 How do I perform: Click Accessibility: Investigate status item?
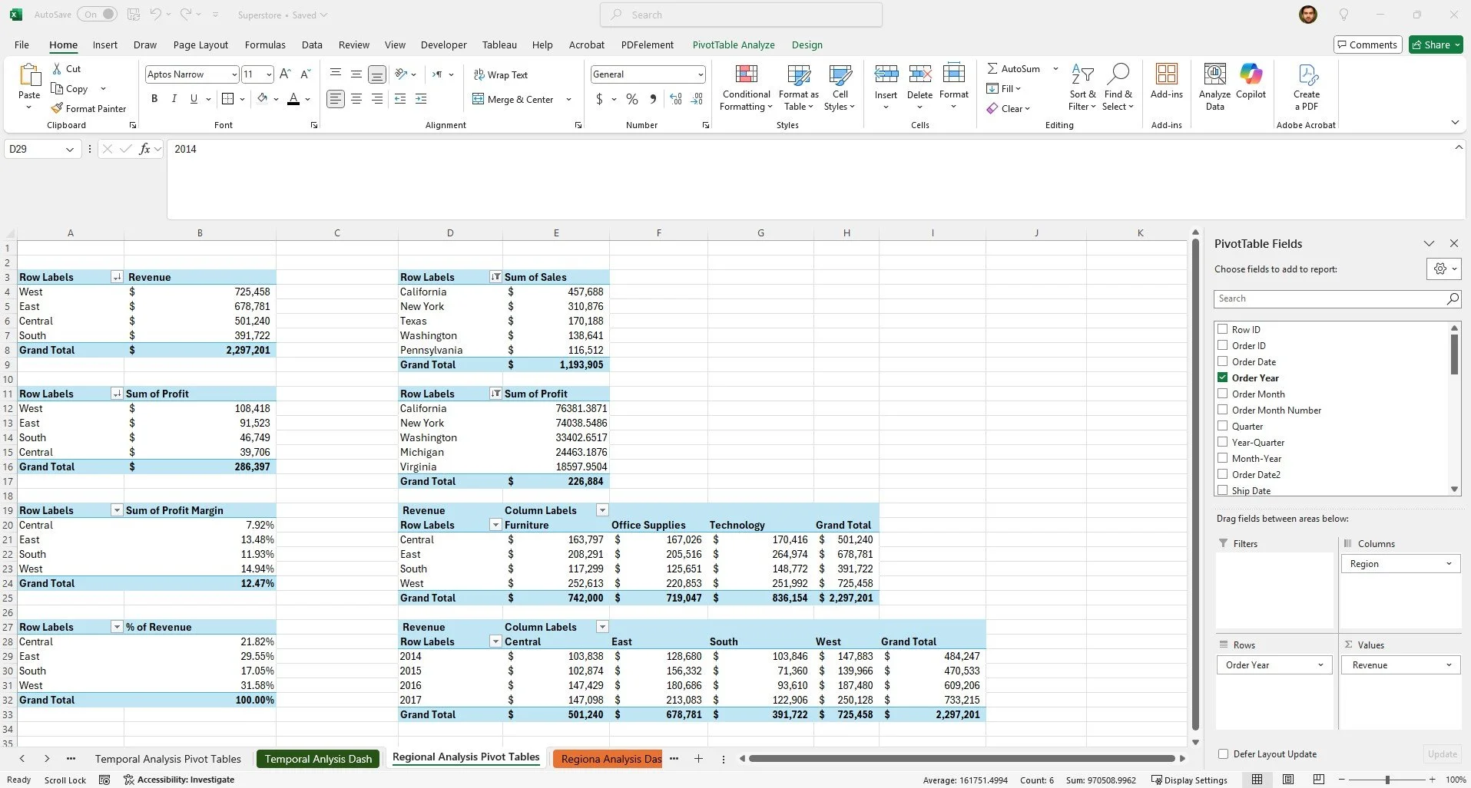(179, 780)
